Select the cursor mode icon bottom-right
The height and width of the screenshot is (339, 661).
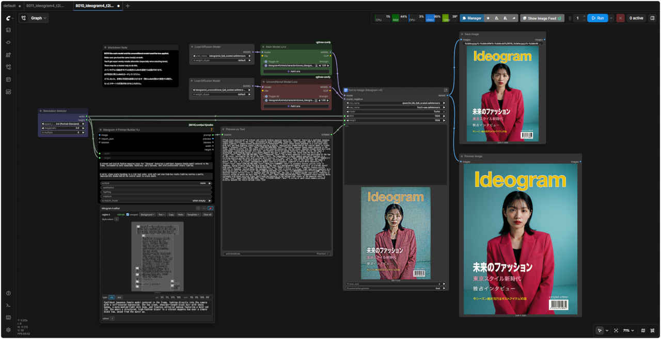pyautogui.click(x=600, y=330)
